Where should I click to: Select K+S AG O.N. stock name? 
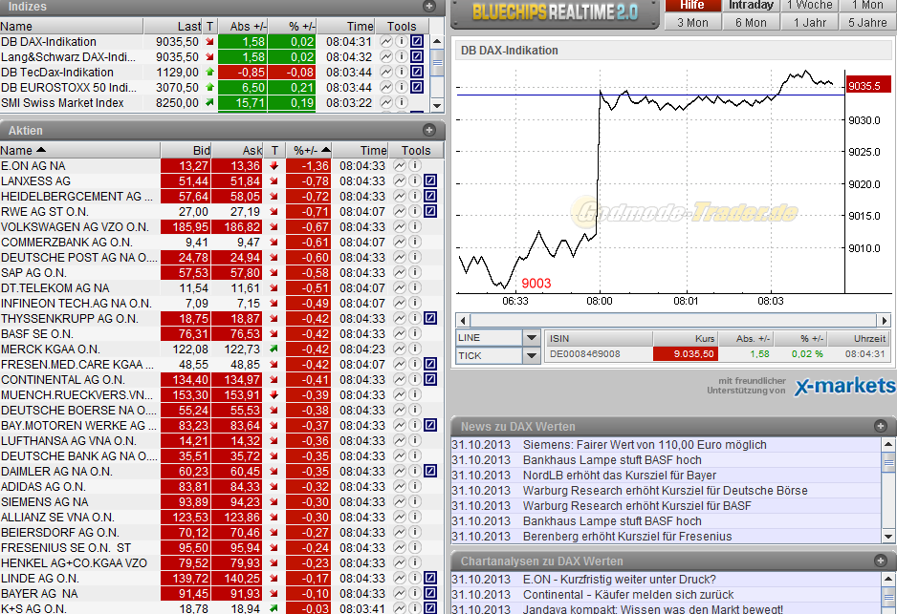click(x=33, y=608)
